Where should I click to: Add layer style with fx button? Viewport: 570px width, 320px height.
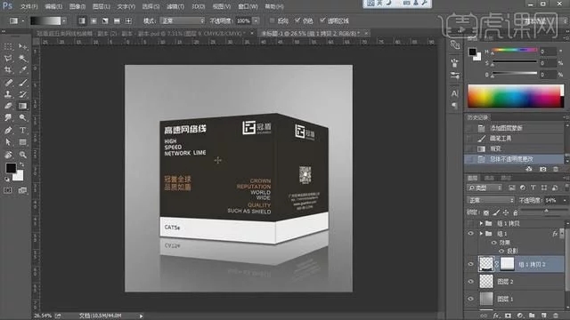click(497, 316)
